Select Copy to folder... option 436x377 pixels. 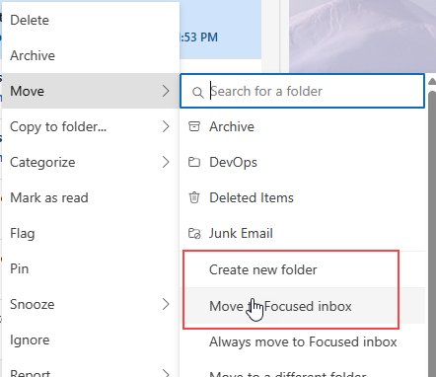(x=91, y=126)
